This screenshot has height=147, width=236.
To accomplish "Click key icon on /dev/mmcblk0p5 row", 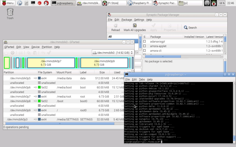I will 35,78.
